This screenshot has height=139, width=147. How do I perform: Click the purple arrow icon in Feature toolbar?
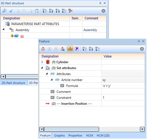[77, 49]
